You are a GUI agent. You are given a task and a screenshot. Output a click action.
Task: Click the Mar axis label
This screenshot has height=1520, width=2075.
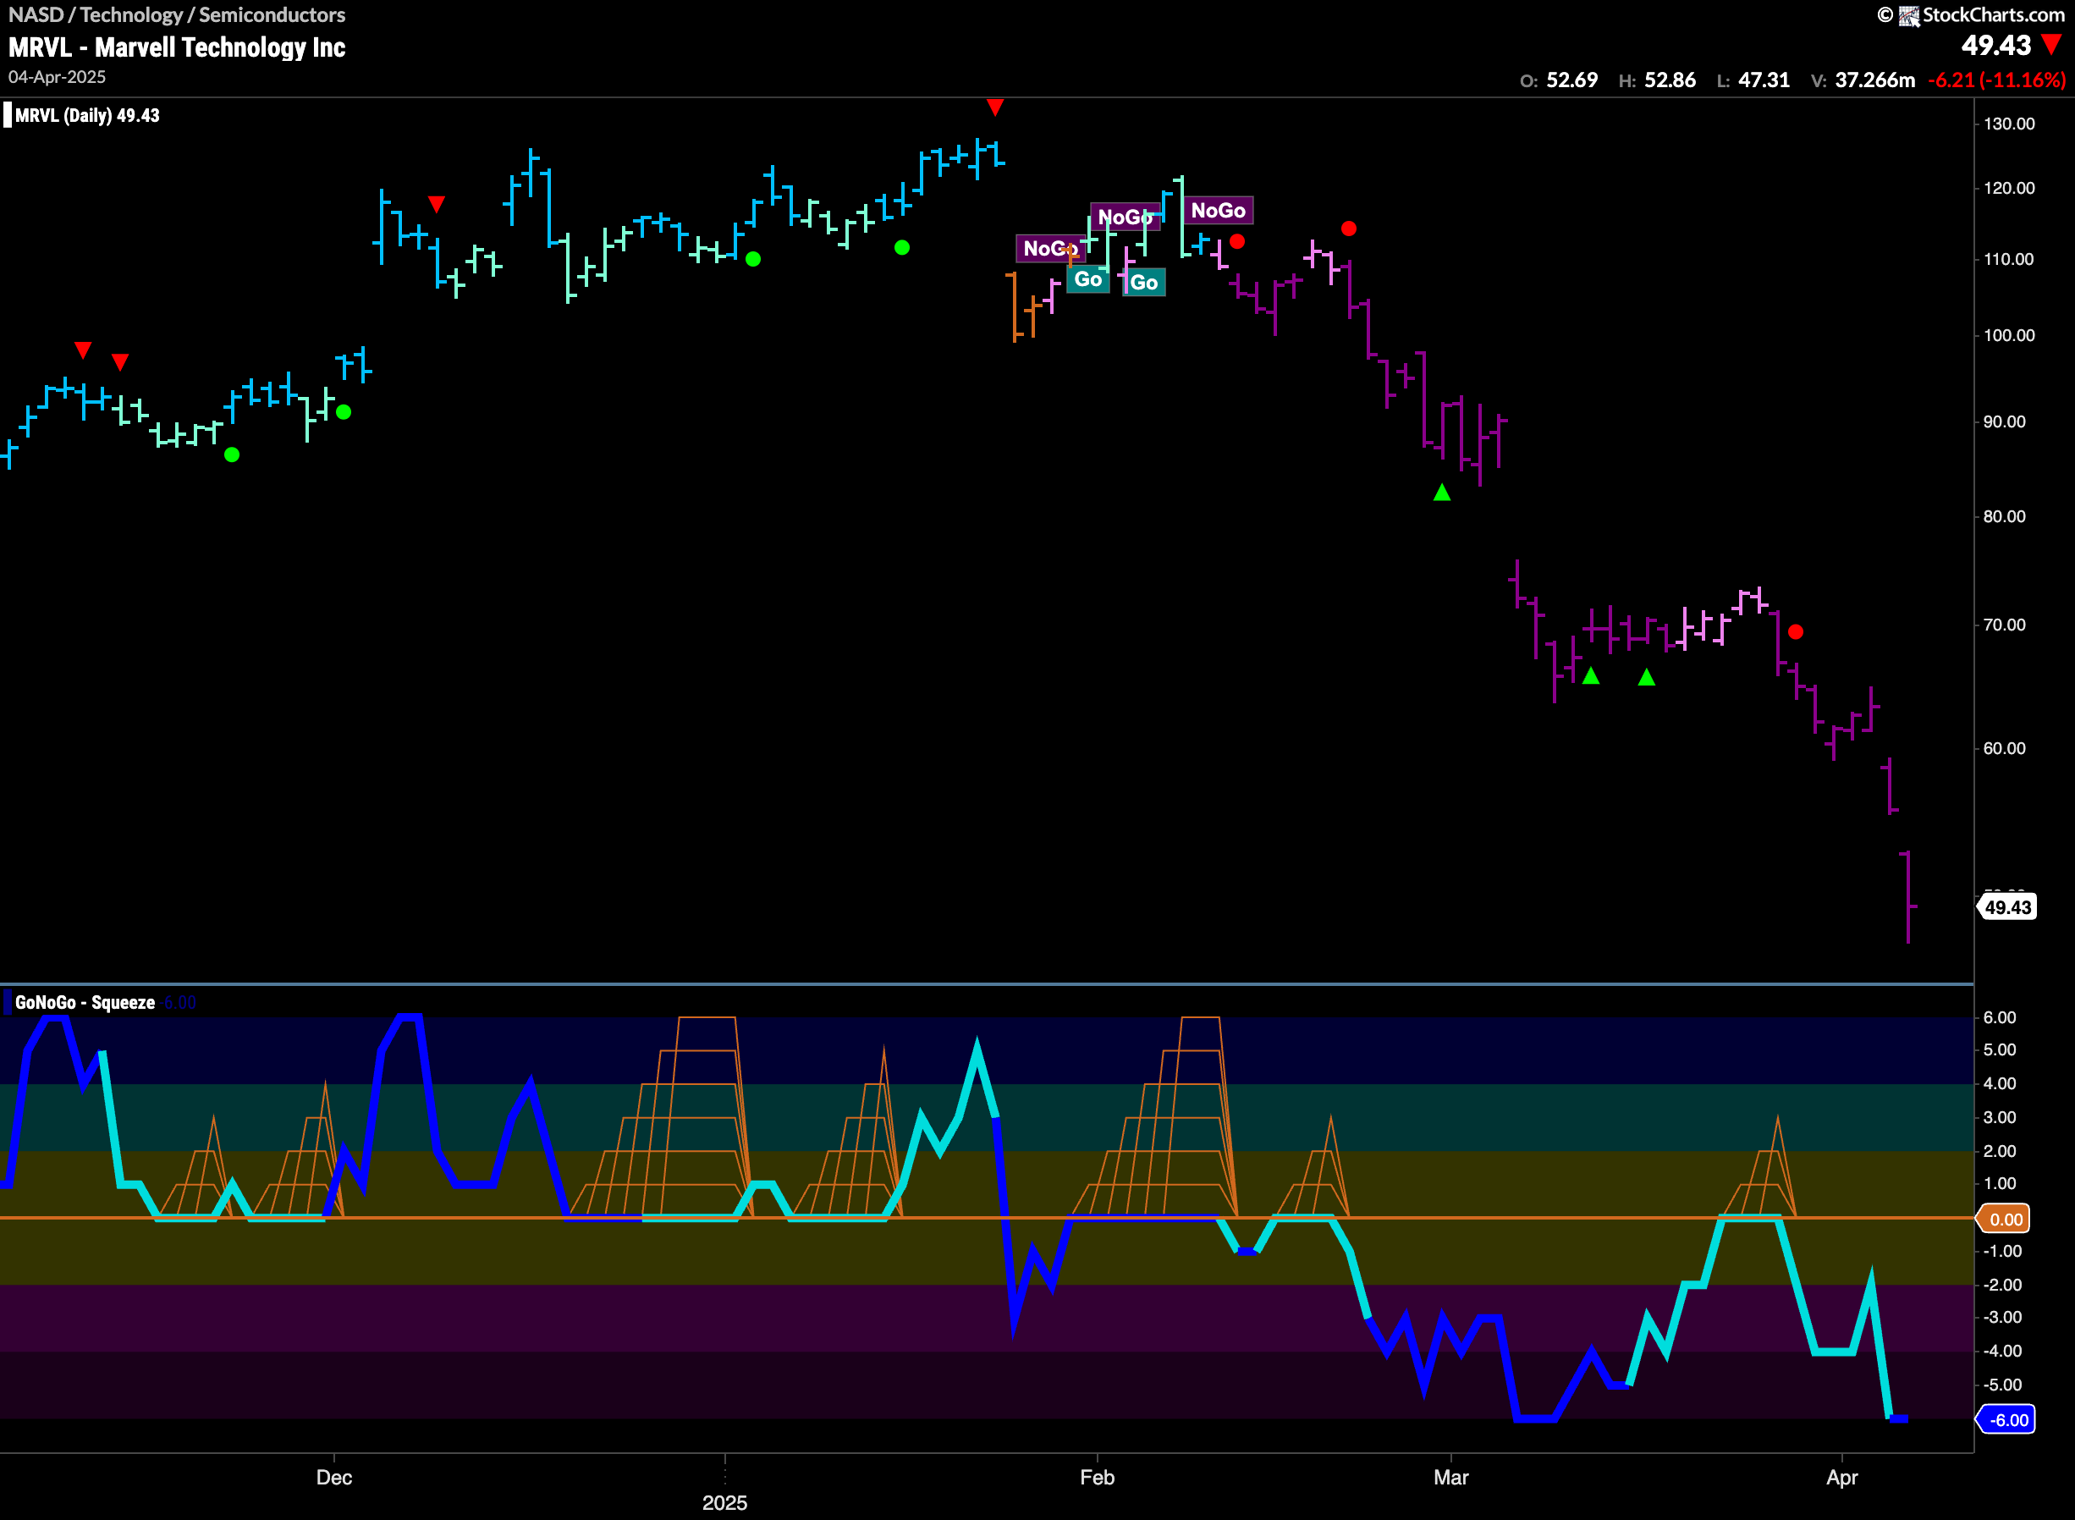pyautogui.click(x=1450, y=1478)
